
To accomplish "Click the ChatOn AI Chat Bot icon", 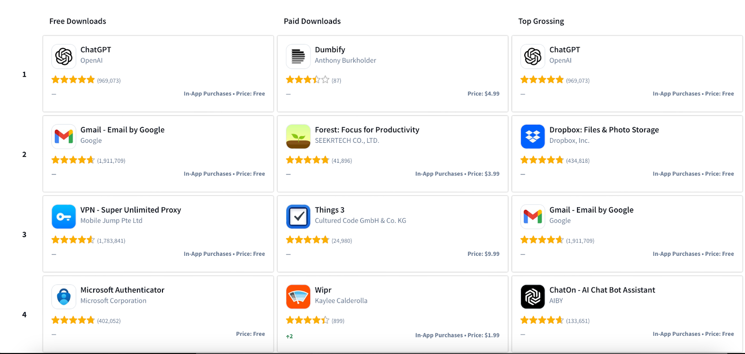I will pyautogui.click(x=533, y=297).
